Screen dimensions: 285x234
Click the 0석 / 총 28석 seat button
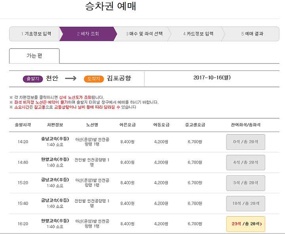[x=245, y=142]
